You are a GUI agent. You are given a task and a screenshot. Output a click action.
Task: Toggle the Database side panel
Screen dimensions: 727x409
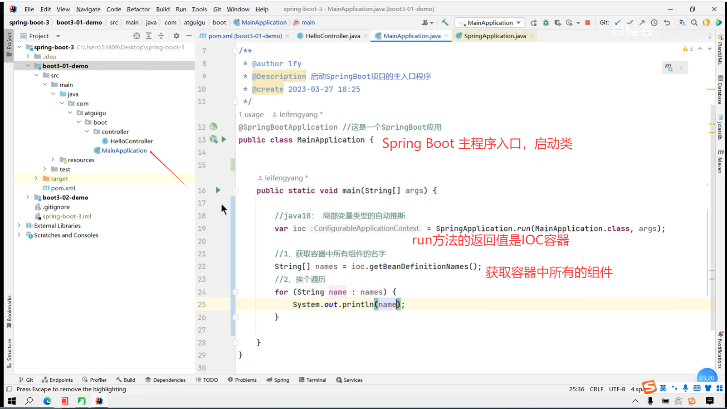[720, 90]
